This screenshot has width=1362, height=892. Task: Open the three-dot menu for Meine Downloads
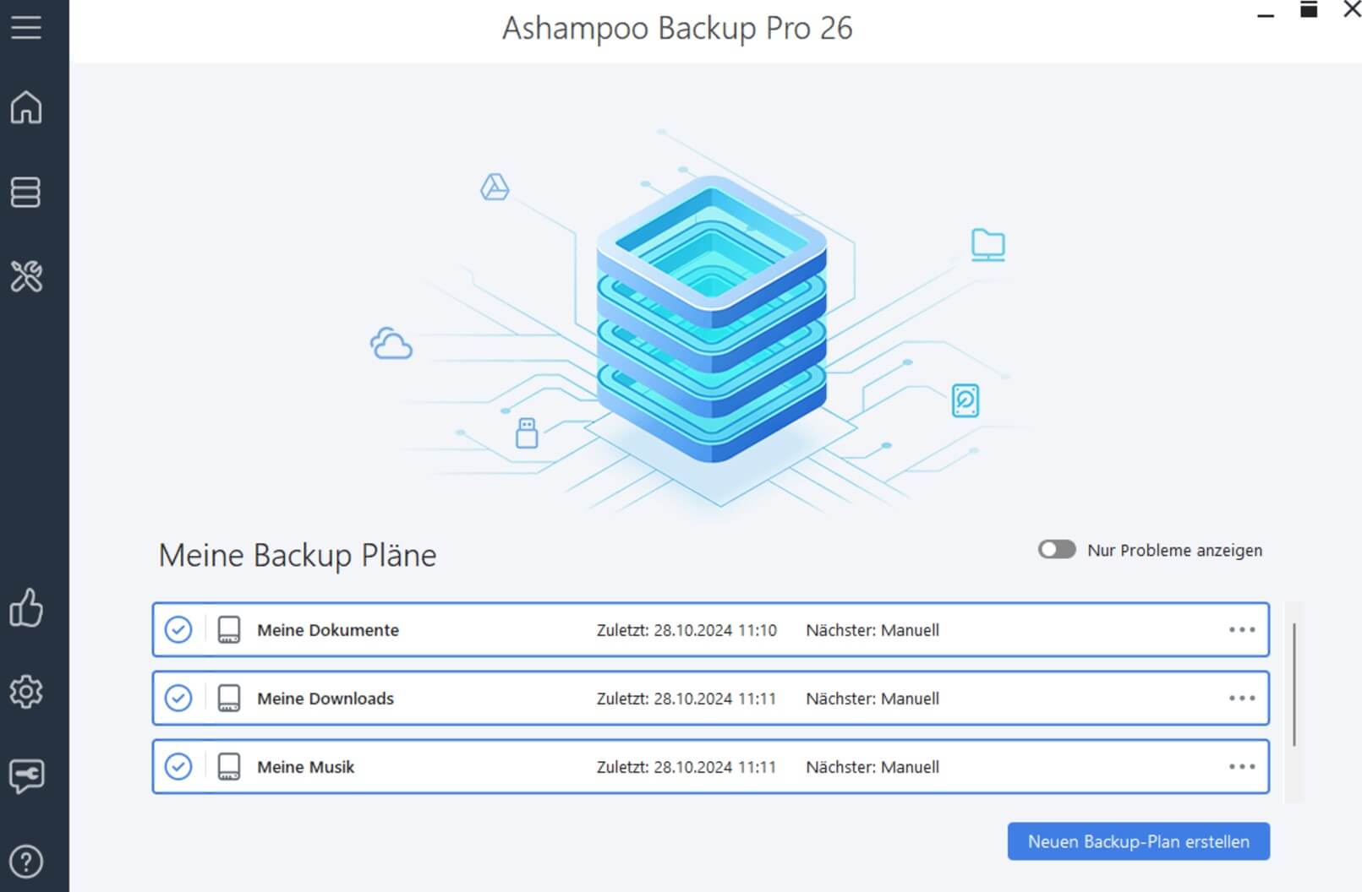tap(1242, 698)
